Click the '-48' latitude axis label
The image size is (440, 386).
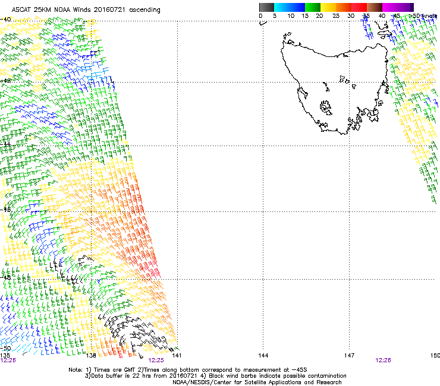5,277
